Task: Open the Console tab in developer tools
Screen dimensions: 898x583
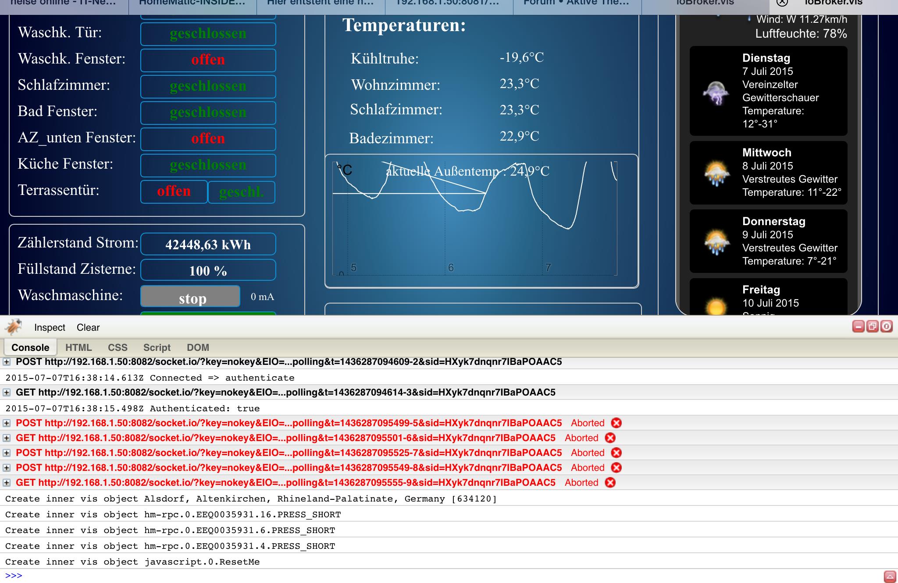Action: point(30,347)
